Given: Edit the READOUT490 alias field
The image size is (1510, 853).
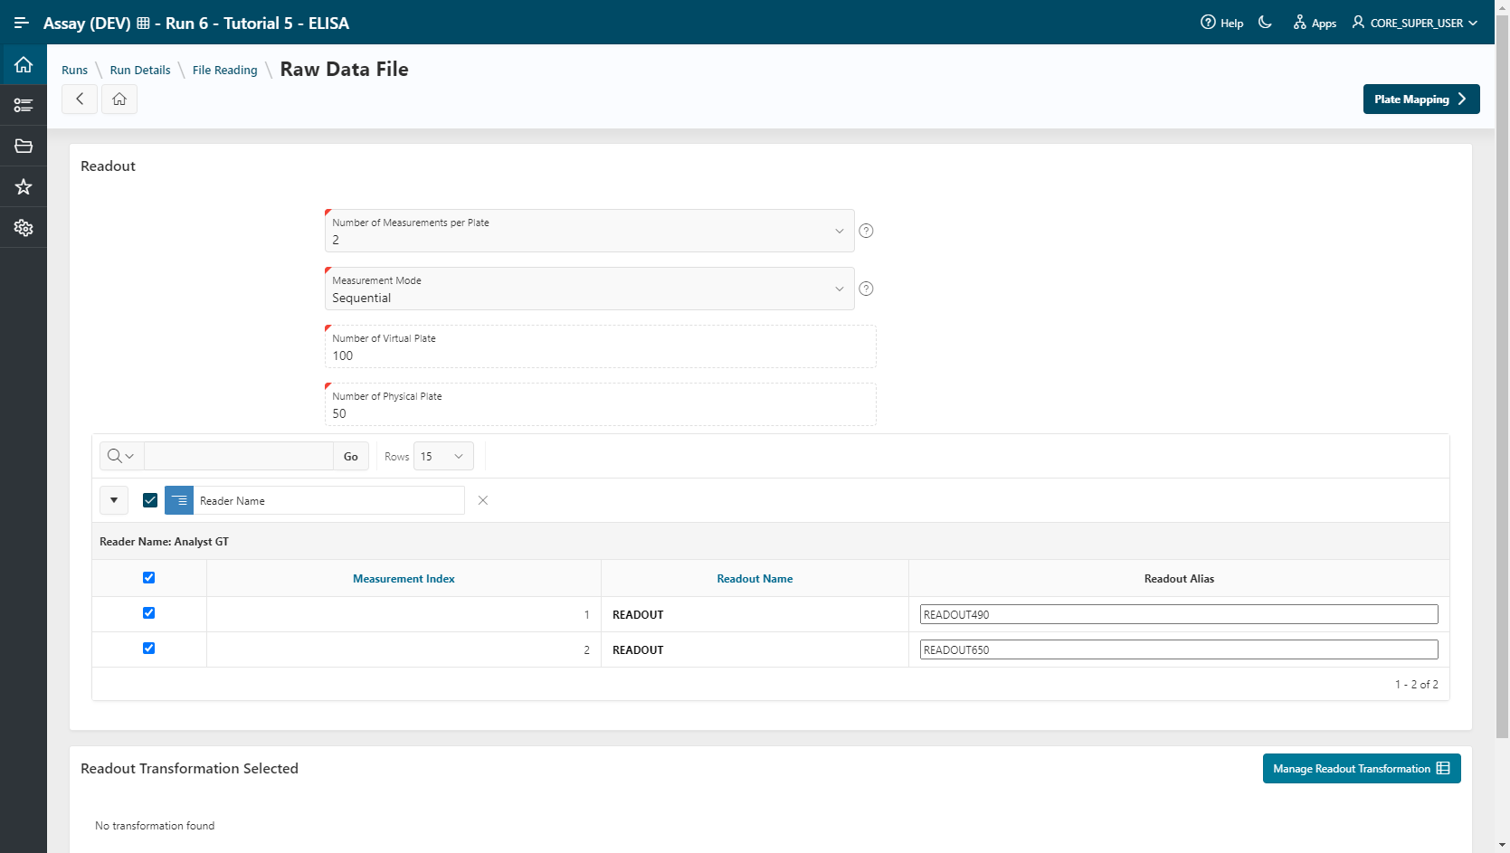Looking at the screenshot, I should (1179, 614).
